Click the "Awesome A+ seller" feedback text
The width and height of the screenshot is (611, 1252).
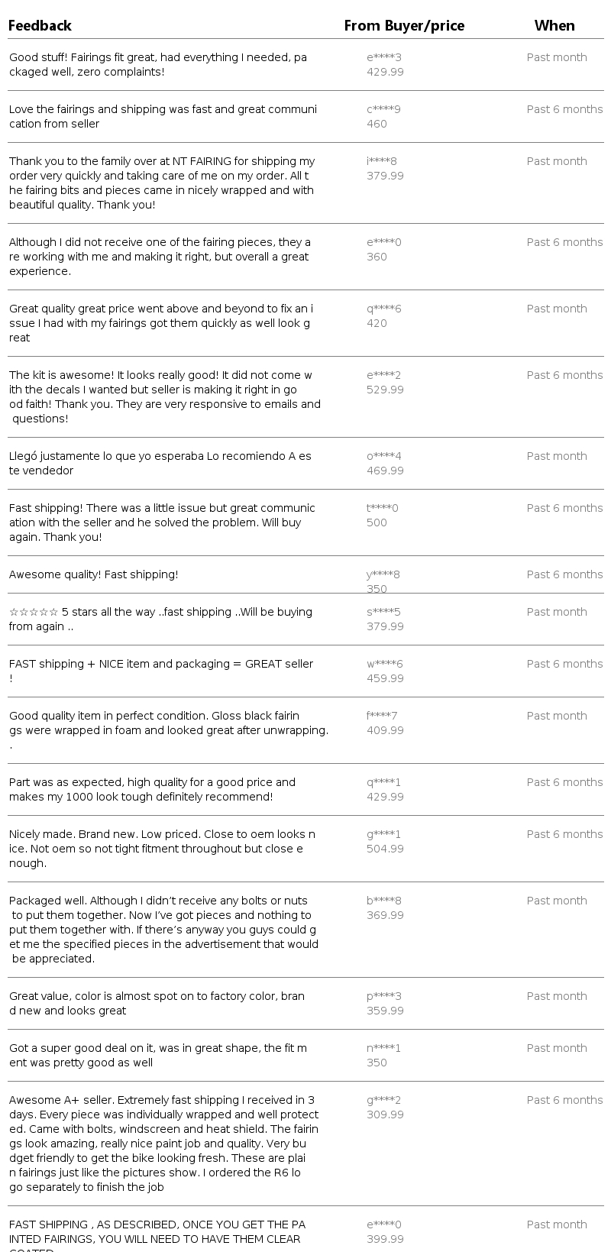click(x=163, y=1143)
